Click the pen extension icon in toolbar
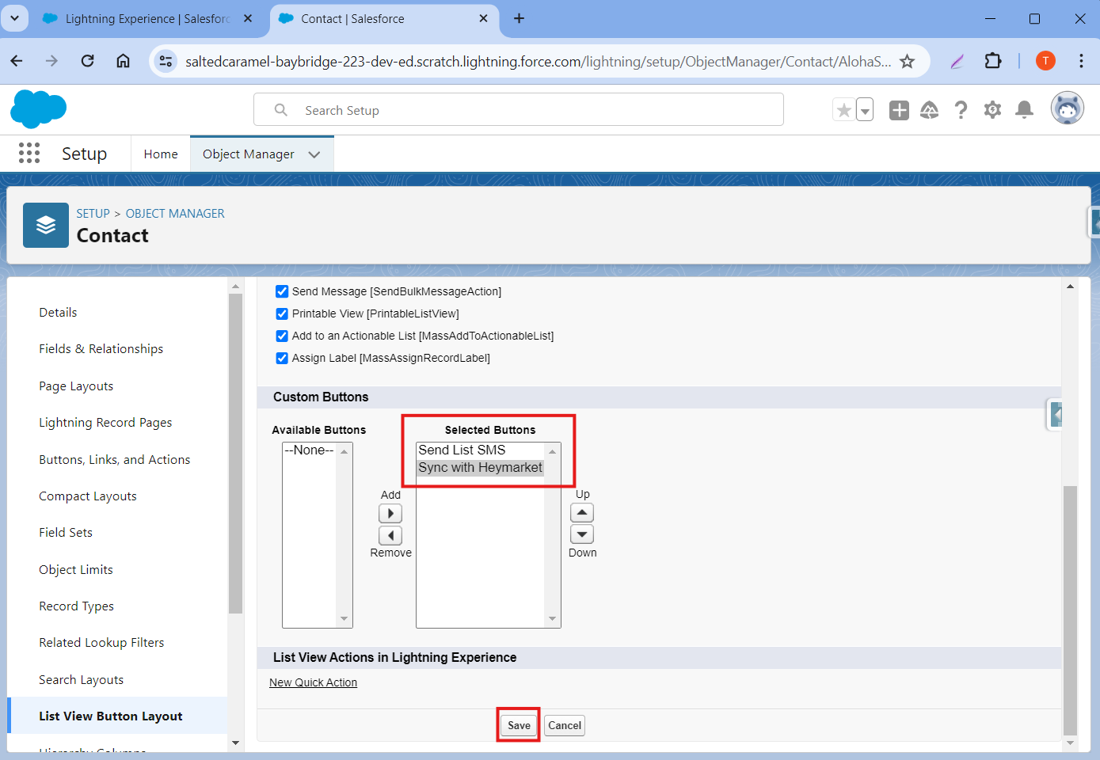The width and height of the screenshot is (1100, 760). (x=957, y=61)
